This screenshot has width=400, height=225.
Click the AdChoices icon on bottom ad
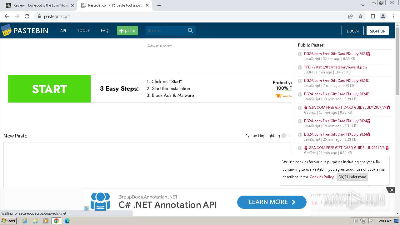[x=87, y=208]
